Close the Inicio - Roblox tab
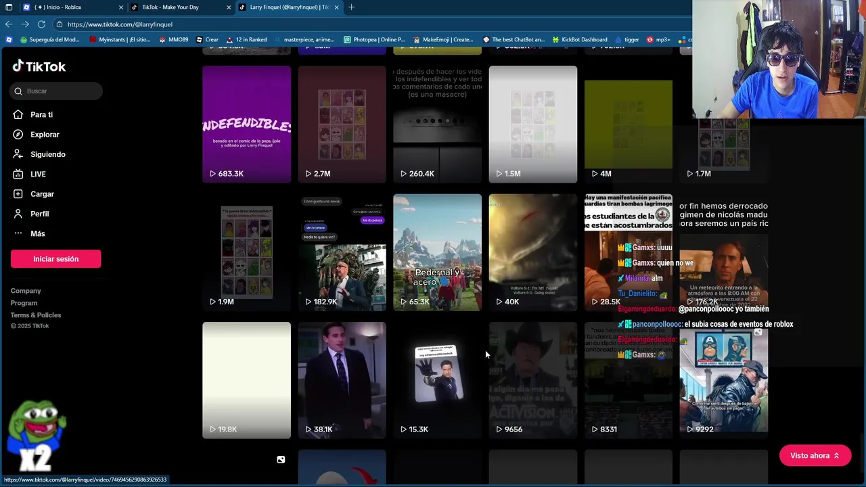Screen dimensions: 866x487 tap(121, 7)
